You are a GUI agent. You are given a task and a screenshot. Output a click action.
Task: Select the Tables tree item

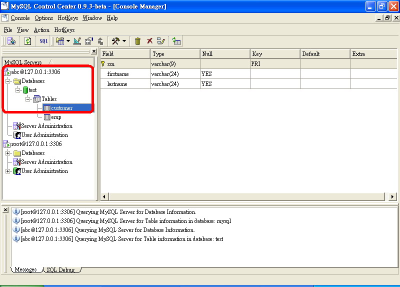[x=49, y=99]
